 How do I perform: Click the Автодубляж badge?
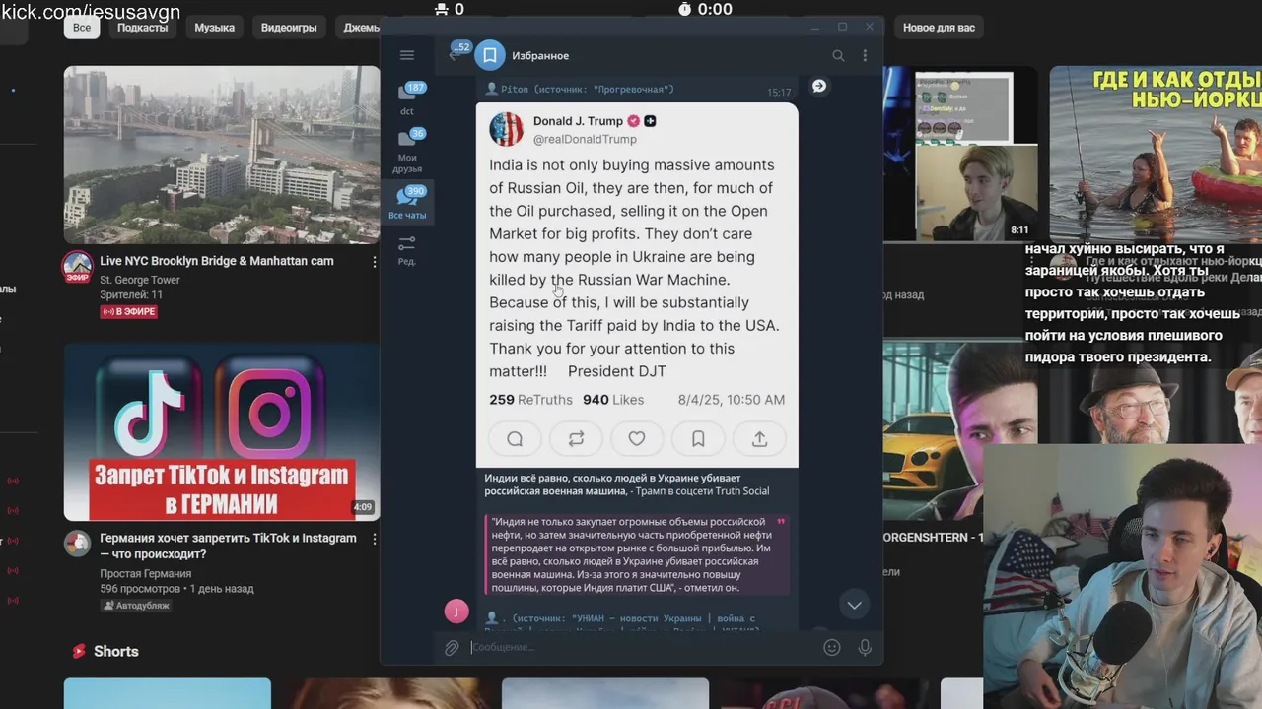click(x=136, y=606)
